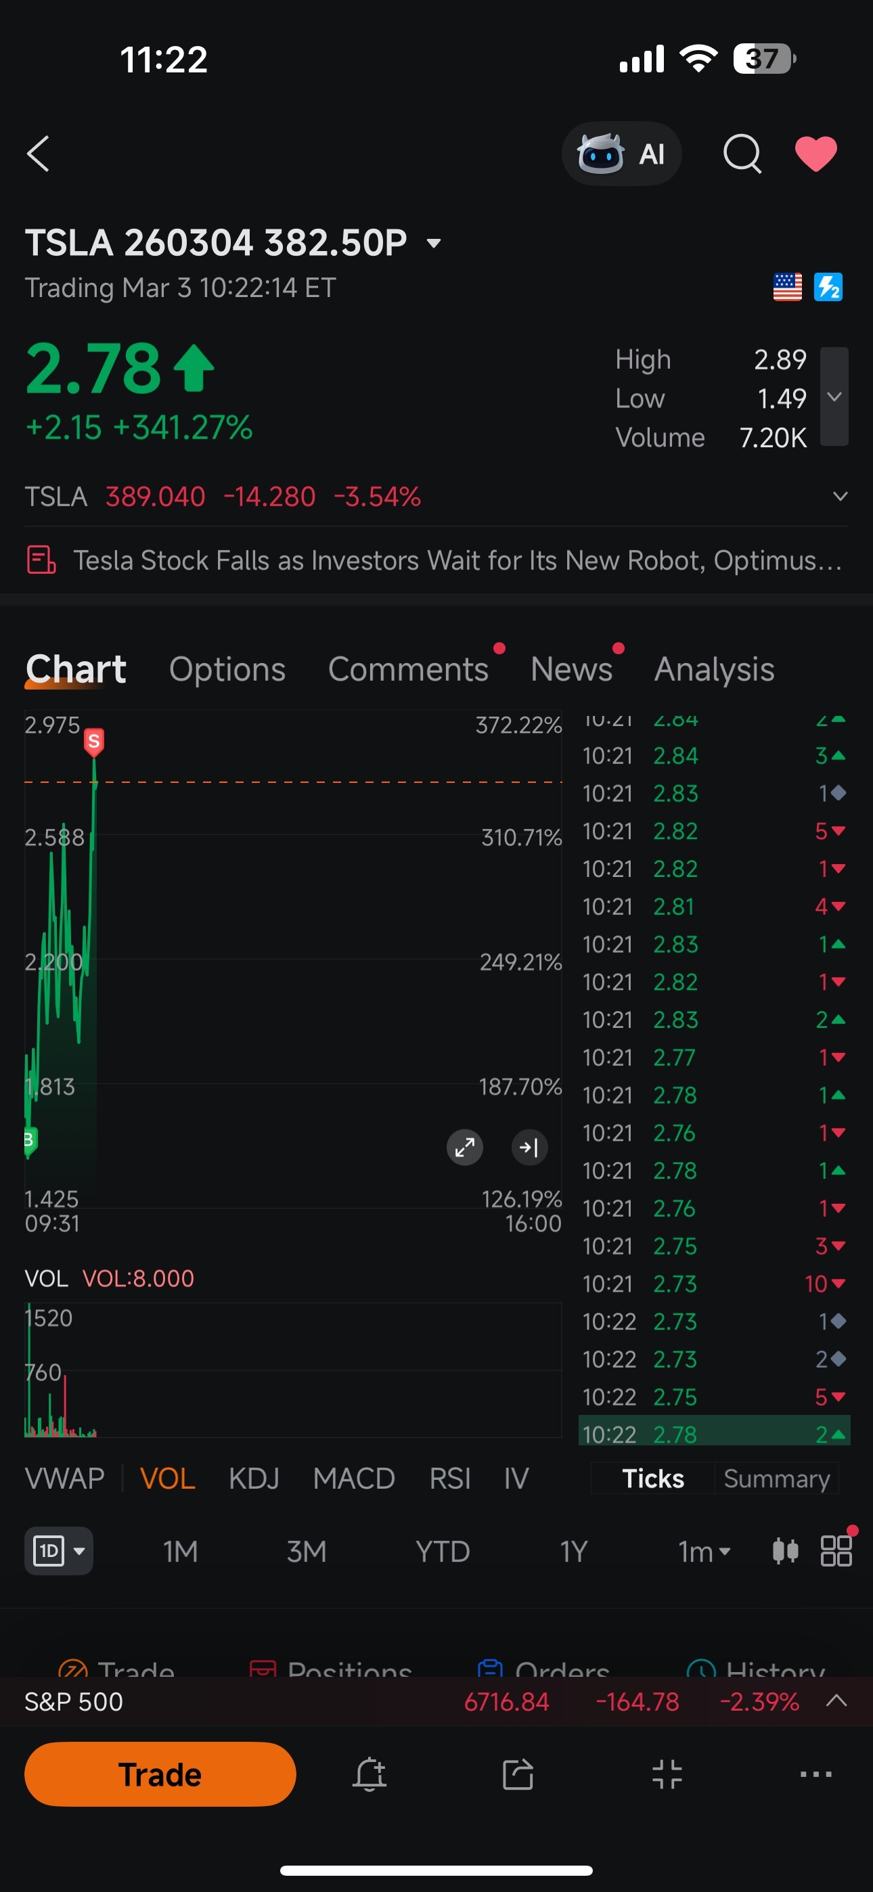This screenshot has width=873, height=1892.
Task: Switch to the Analysis tab
Action: point(714,669)
